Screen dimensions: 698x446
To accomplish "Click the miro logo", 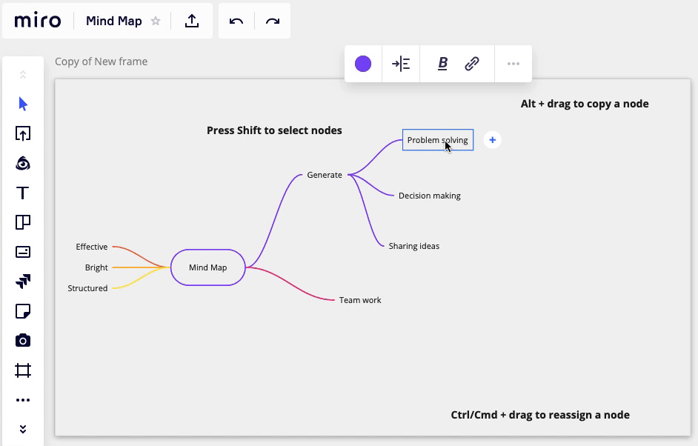I will coord(38,21).
